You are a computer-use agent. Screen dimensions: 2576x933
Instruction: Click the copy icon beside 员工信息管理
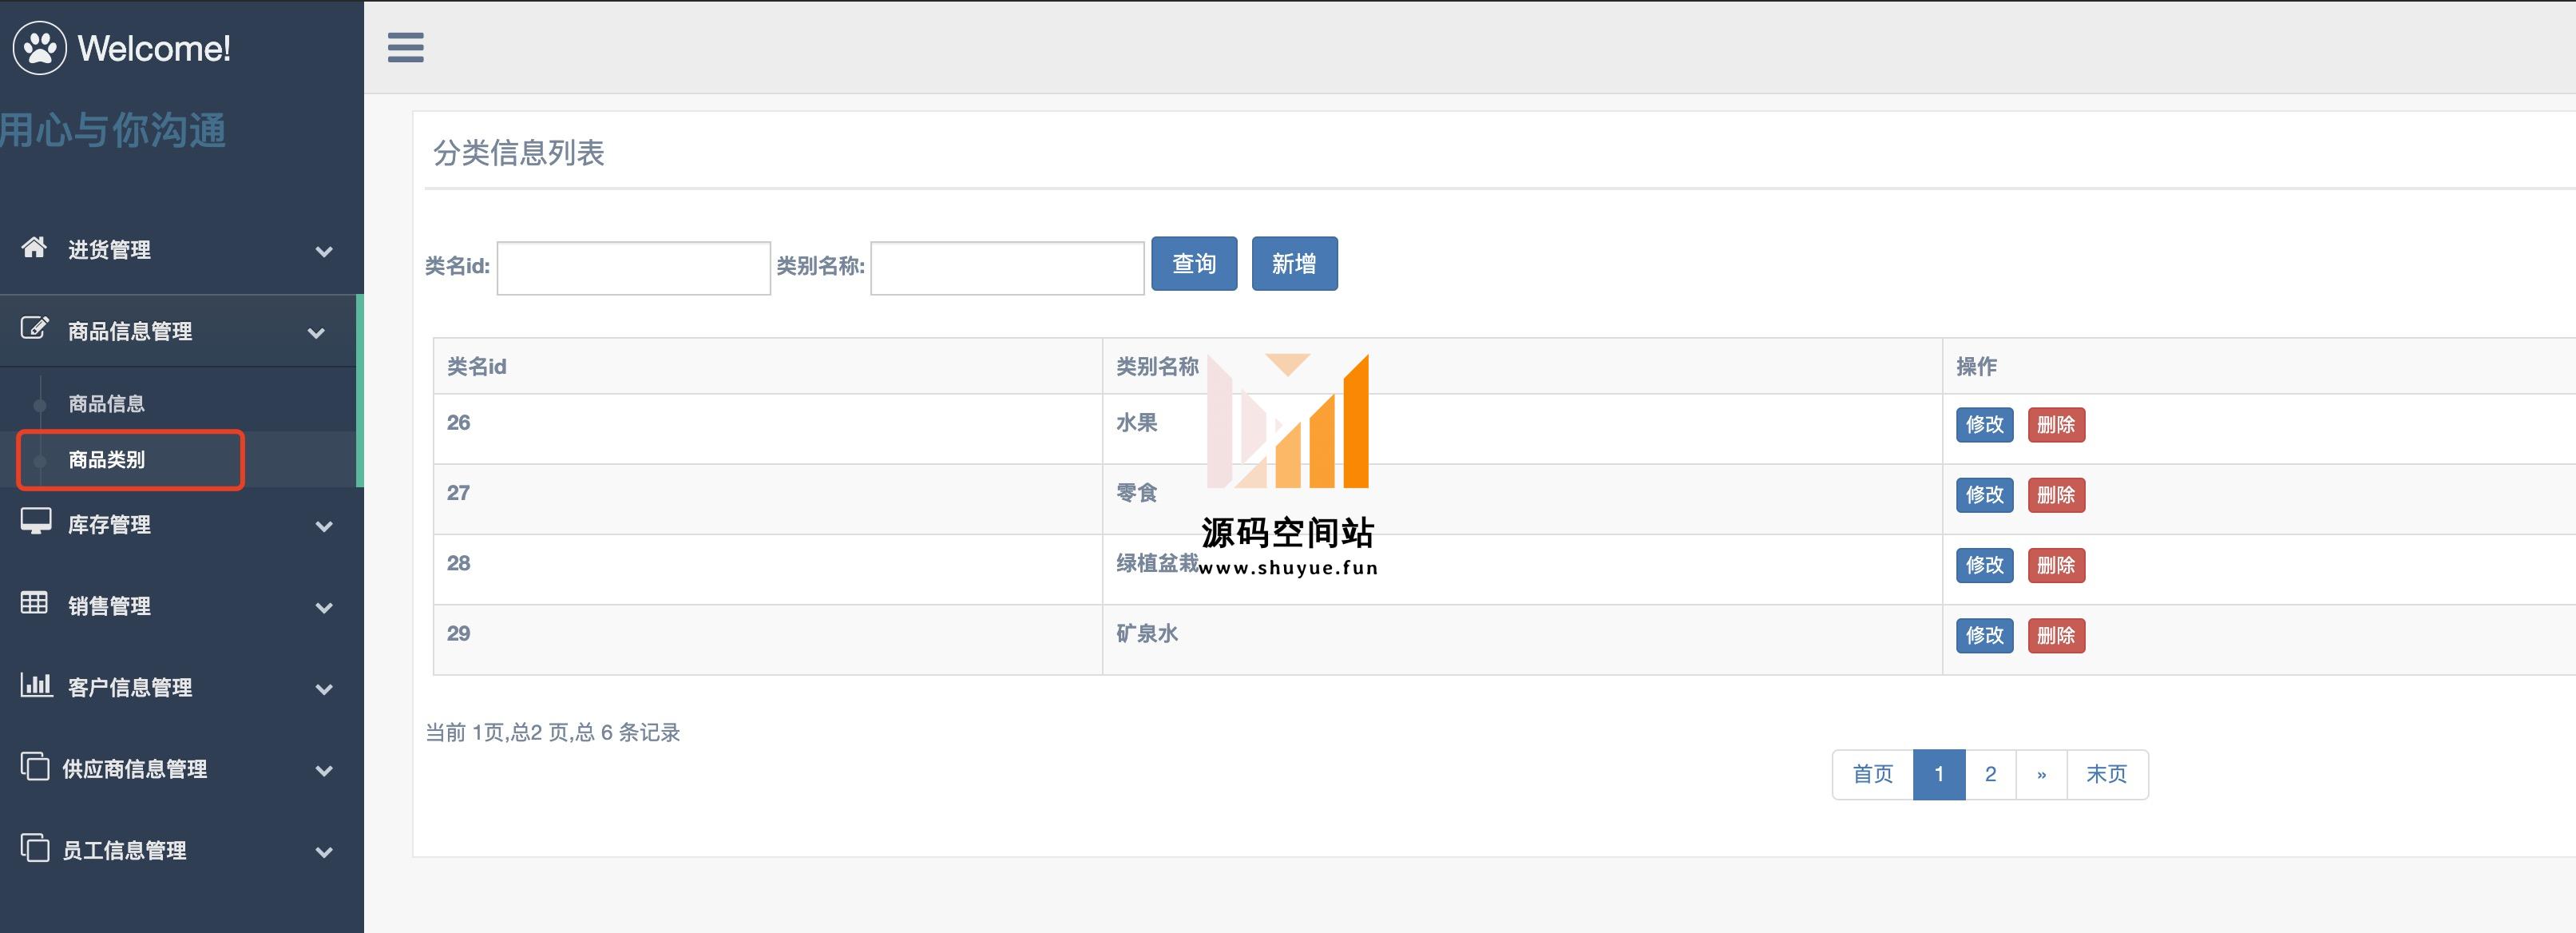coord(34,848)
